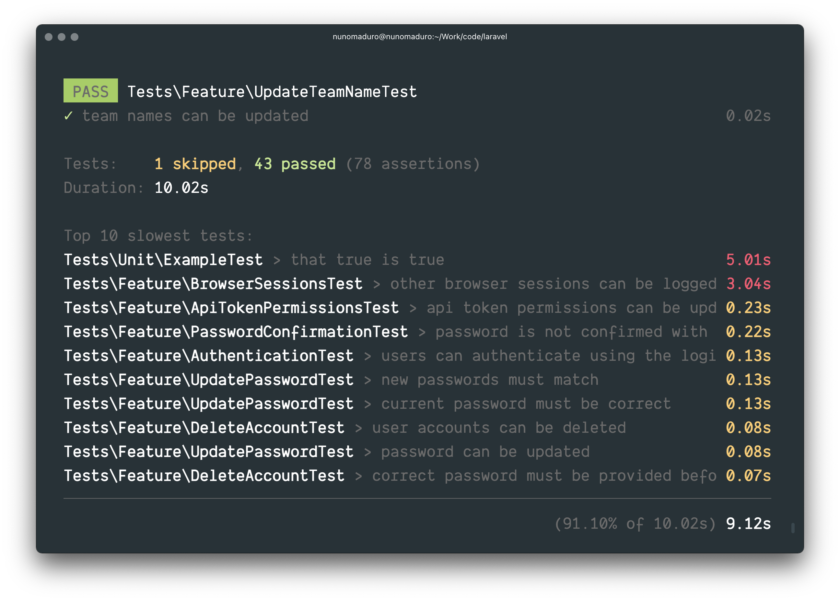Screen dimensions: 840x601
Task: Click the green checkmark before team names
Action: coord(68,116)
